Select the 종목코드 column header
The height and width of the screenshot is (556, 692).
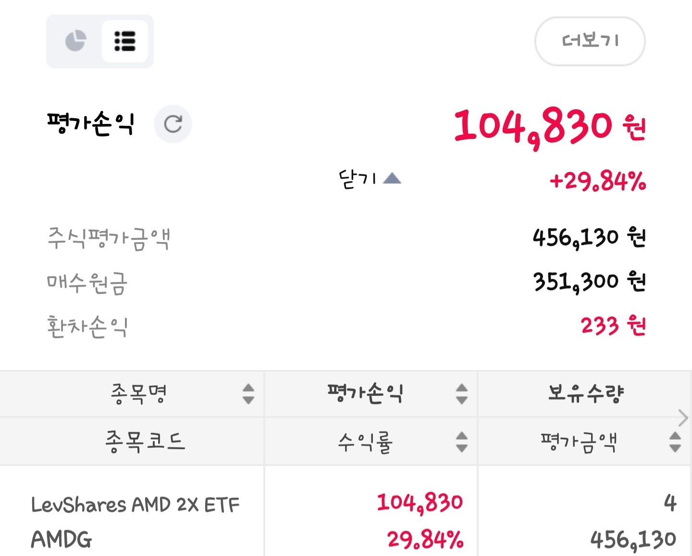coord(145,442)
